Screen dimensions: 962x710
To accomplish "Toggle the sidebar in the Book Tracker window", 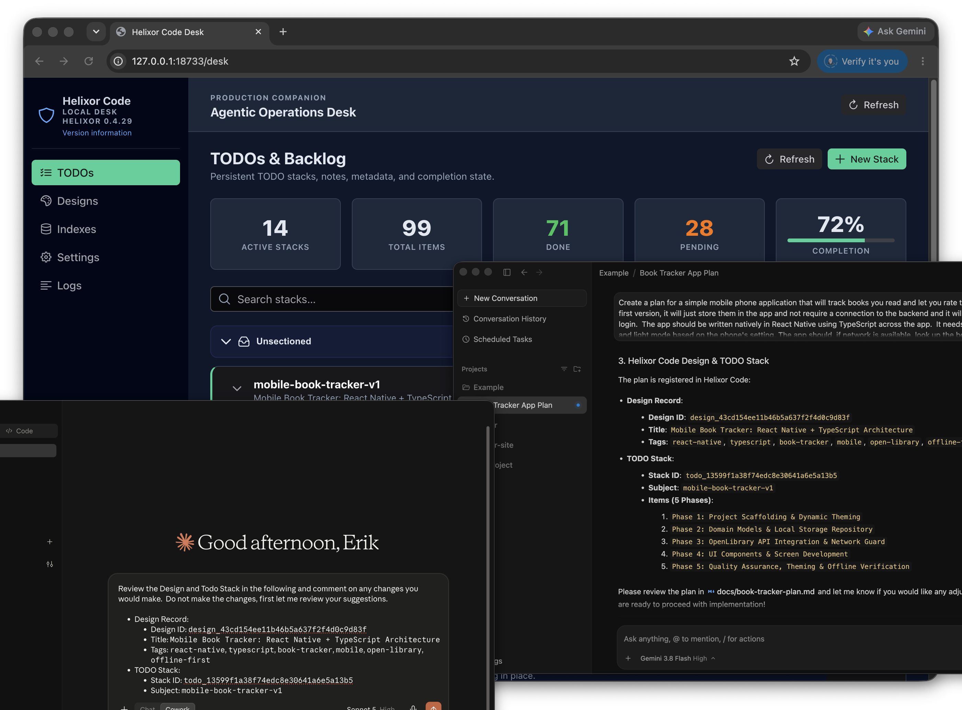I will coord(507,272).
